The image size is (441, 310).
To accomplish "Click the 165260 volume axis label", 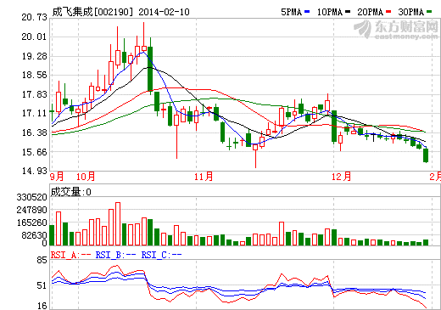I will coord(31,223).
